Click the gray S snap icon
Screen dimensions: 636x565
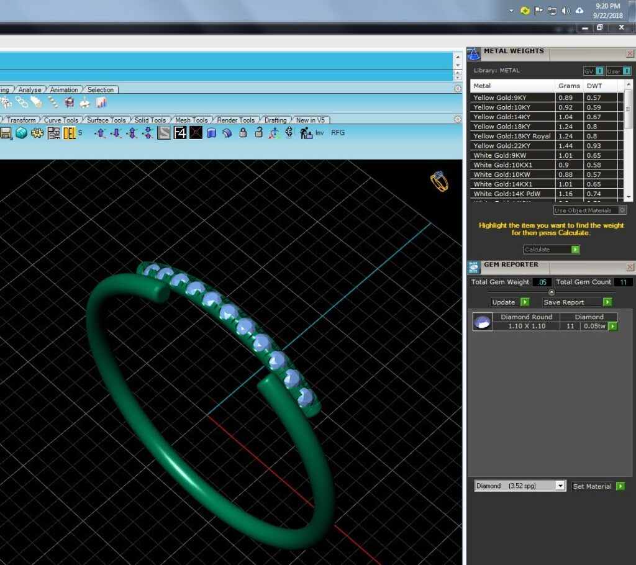[x=164, y=133]
